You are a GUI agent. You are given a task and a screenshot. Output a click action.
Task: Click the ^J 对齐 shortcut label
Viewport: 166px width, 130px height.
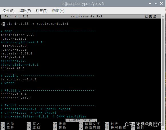click(x=111, y=124)
